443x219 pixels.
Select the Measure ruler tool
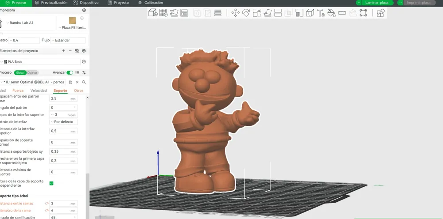(x=342, y=13)
